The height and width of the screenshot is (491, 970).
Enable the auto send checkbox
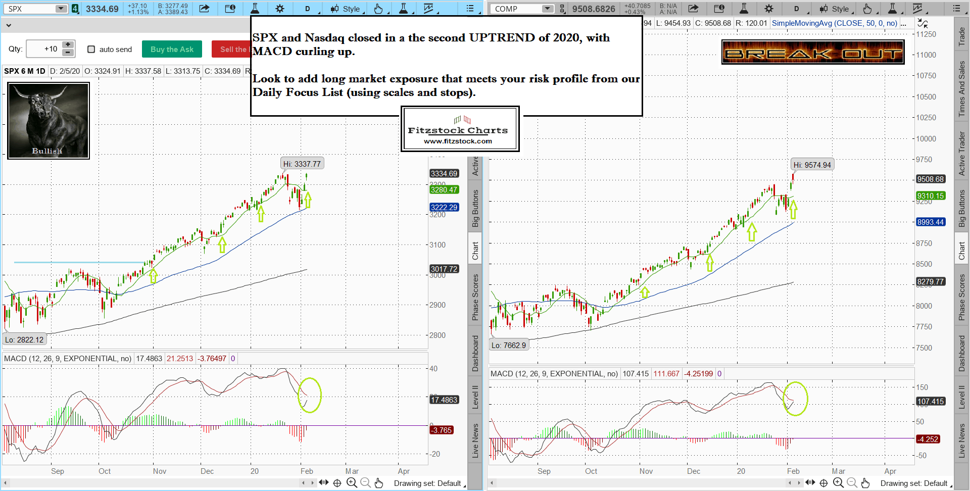(x=91, y=49)
